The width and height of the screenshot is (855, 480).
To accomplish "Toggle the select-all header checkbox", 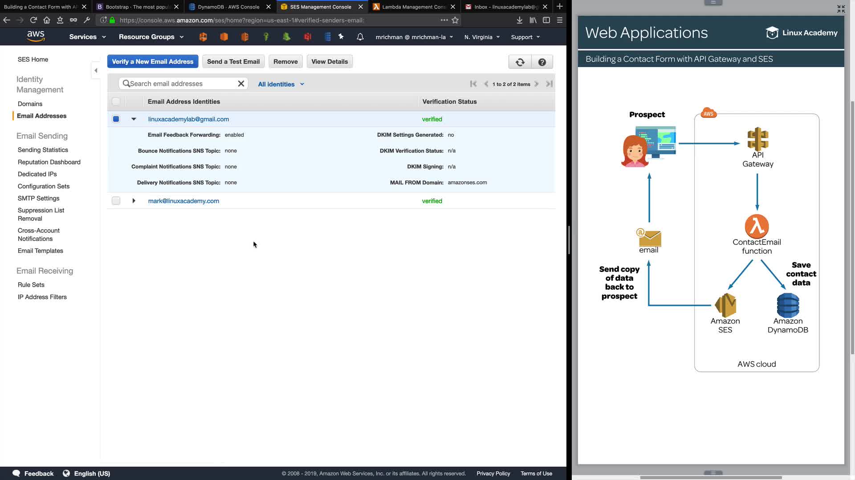I will coord(116,102).
